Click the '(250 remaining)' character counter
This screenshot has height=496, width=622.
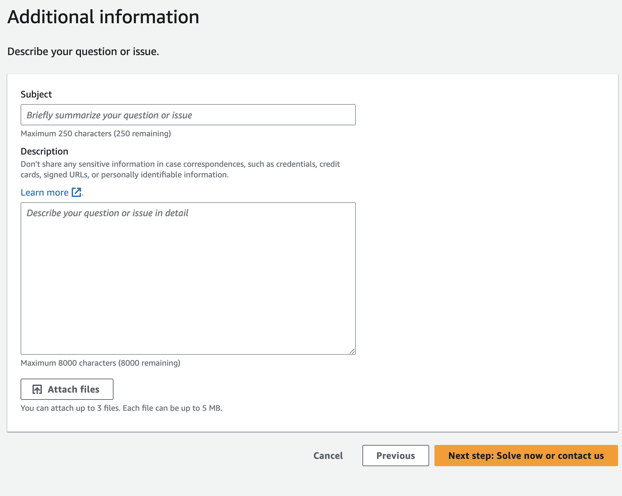click(142, 134)
